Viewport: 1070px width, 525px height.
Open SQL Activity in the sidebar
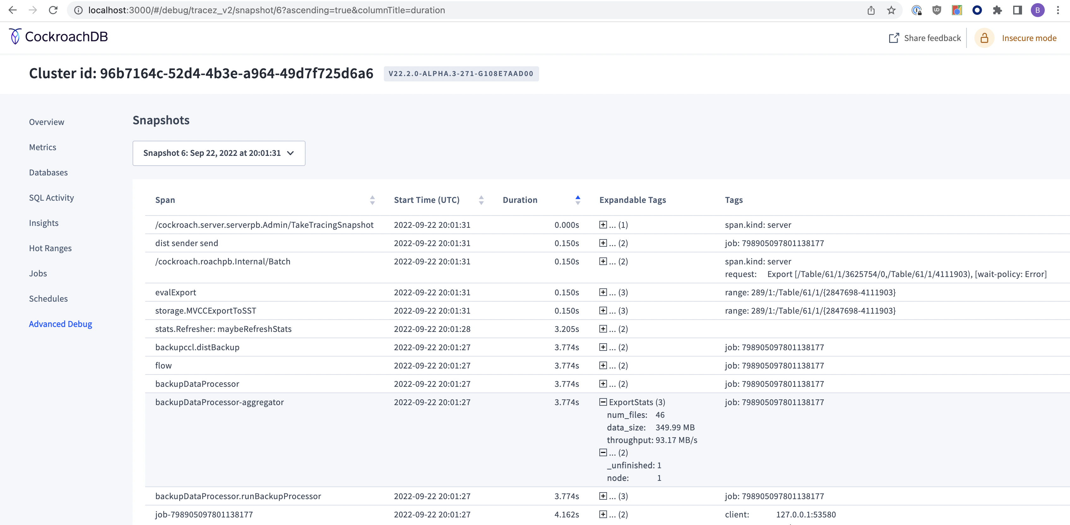[51, 198]
